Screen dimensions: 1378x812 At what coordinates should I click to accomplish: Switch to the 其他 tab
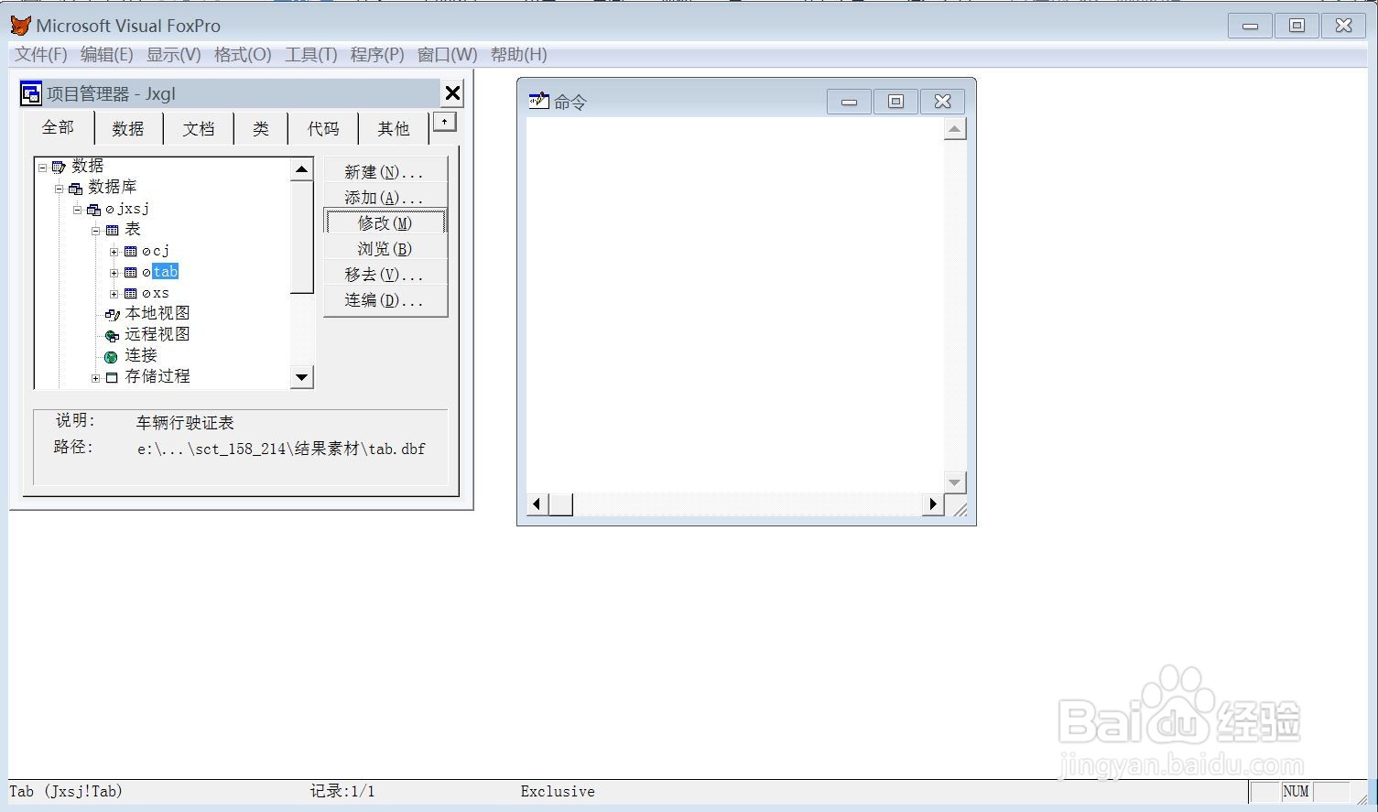(394, 129)
